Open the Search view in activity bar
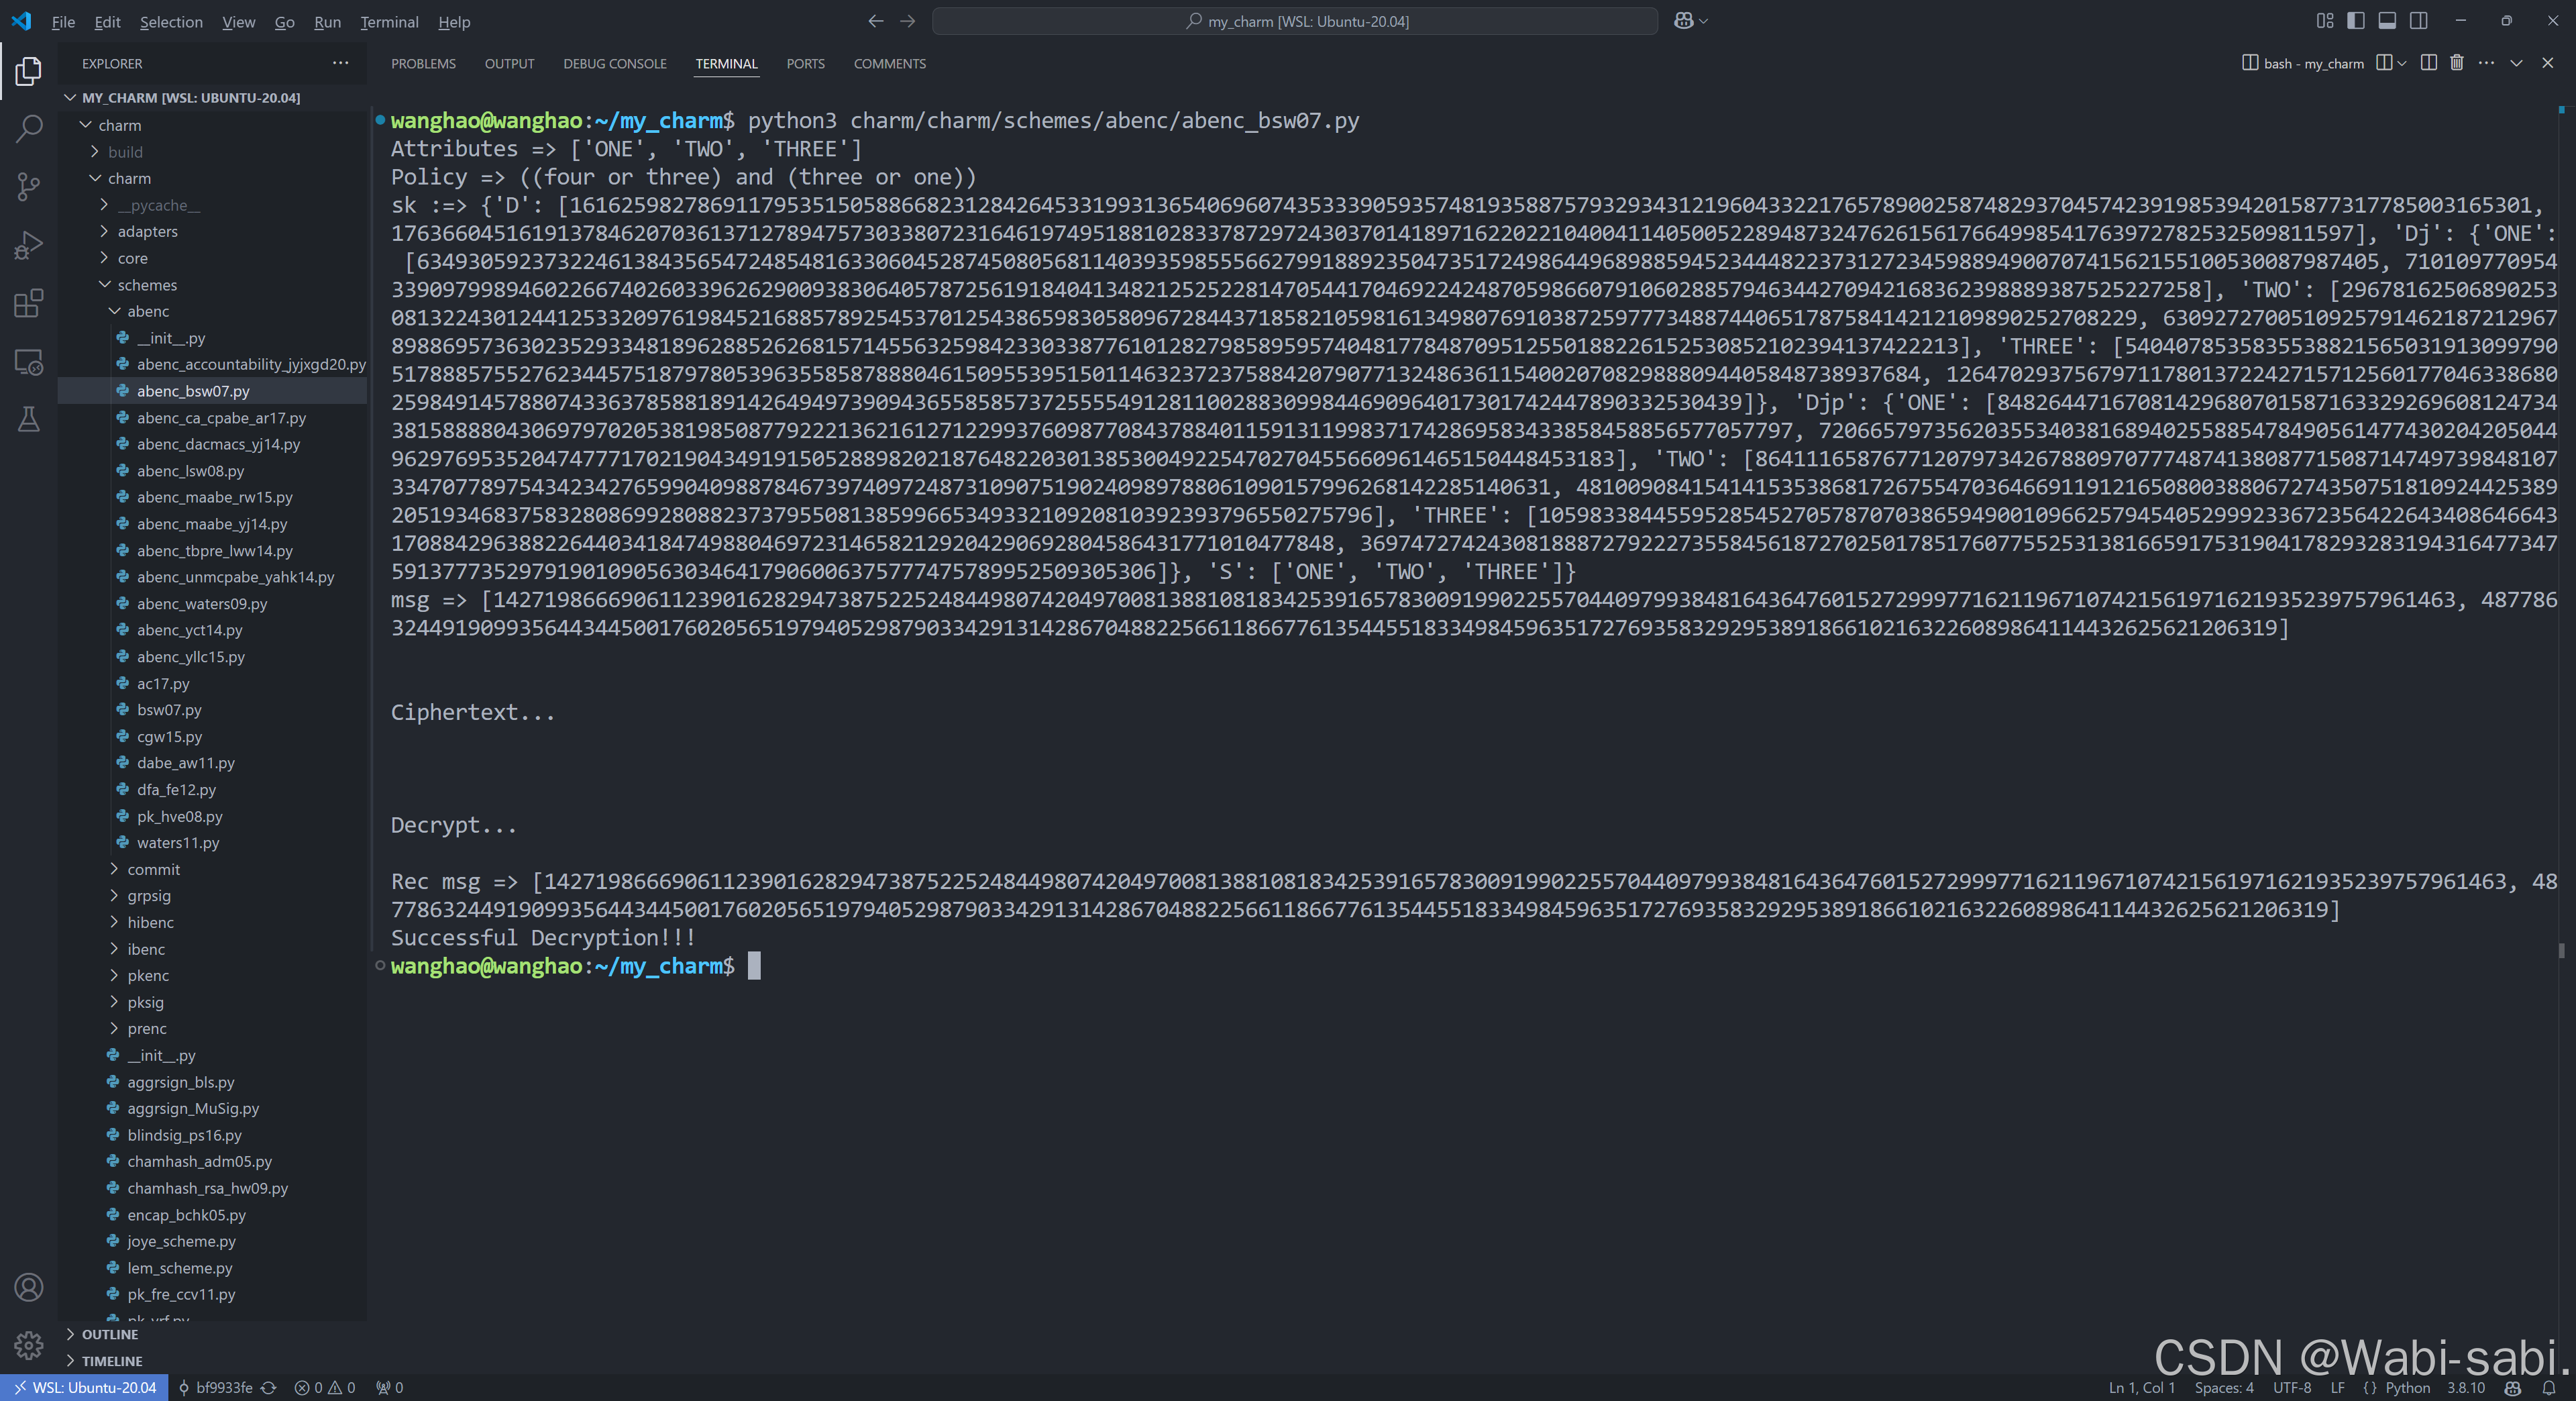2576x1401 pixels. tap(29, 128)
